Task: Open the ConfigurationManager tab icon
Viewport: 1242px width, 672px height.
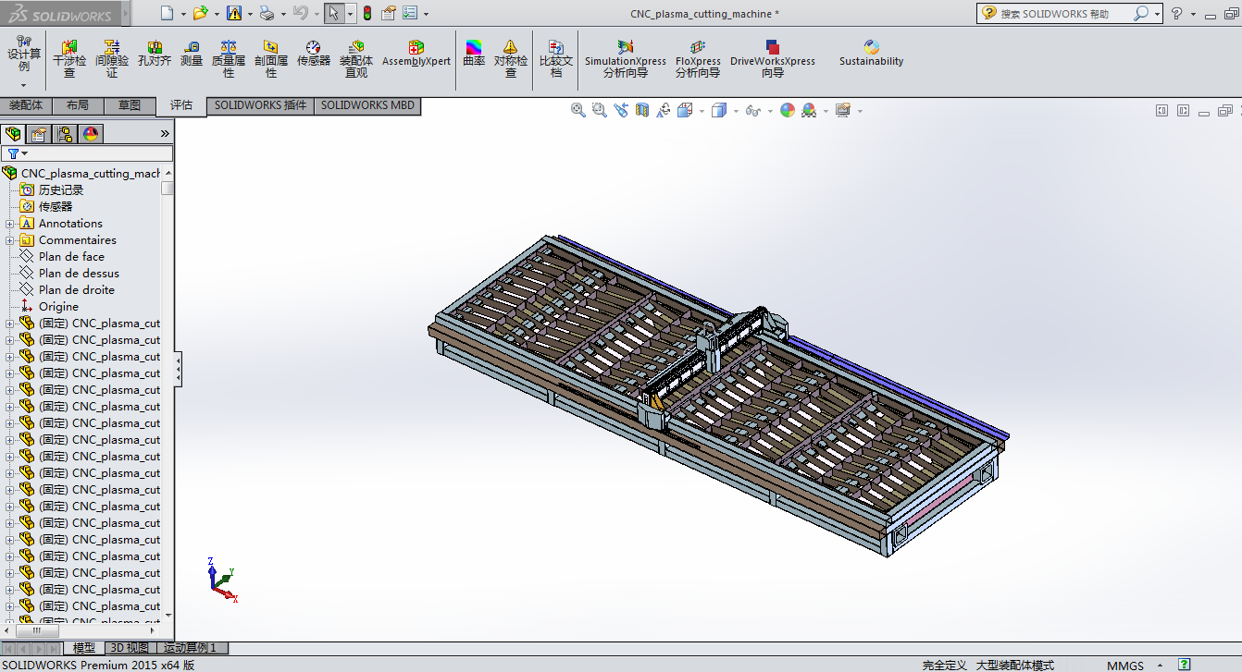Action: coord(65,134)
